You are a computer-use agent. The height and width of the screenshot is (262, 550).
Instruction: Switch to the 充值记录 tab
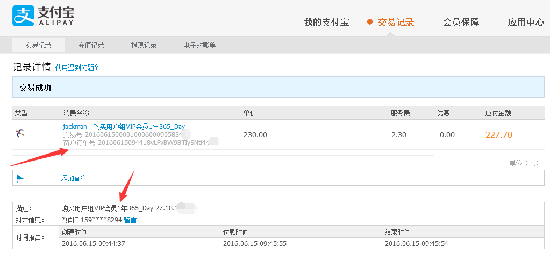[x=91, y=45]
